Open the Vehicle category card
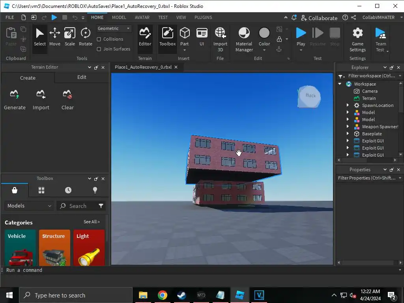Image resolution: width=404 pixels, height=303 pixels. [x=20, y=247]
